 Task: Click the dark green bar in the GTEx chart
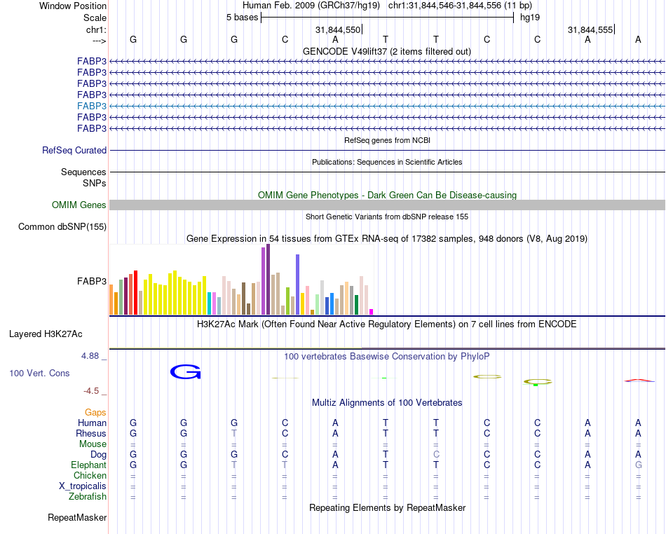coord(357,305)
